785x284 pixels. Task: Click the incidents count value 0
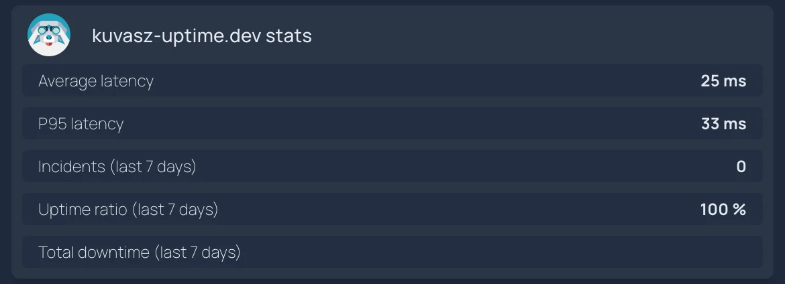(x=741, y=167)
